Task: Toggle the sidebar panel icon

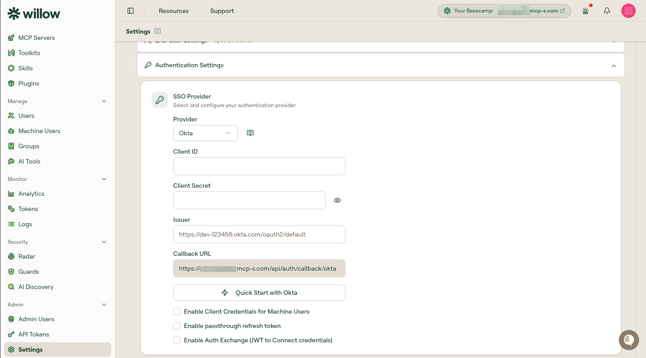Action: (131, 11)
